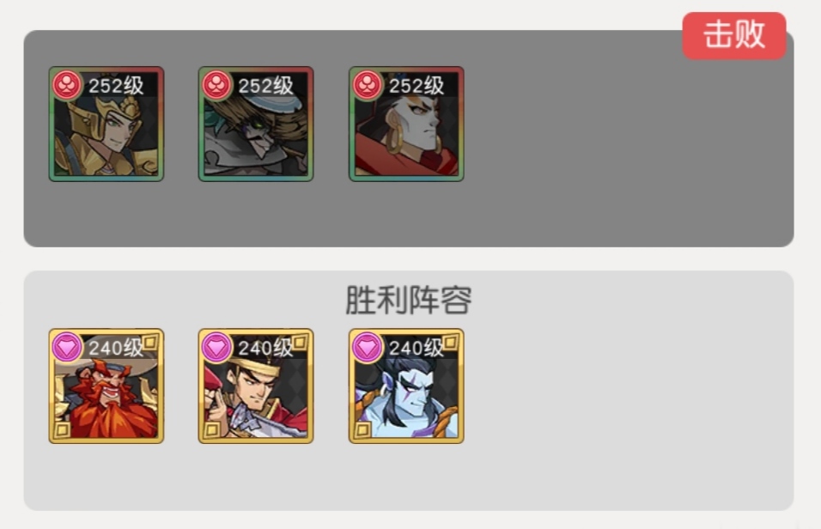Viewport: 821px width, 529px height.
Task: Click pink gem badge on red-bearded hero
Action: coord(67,347)
